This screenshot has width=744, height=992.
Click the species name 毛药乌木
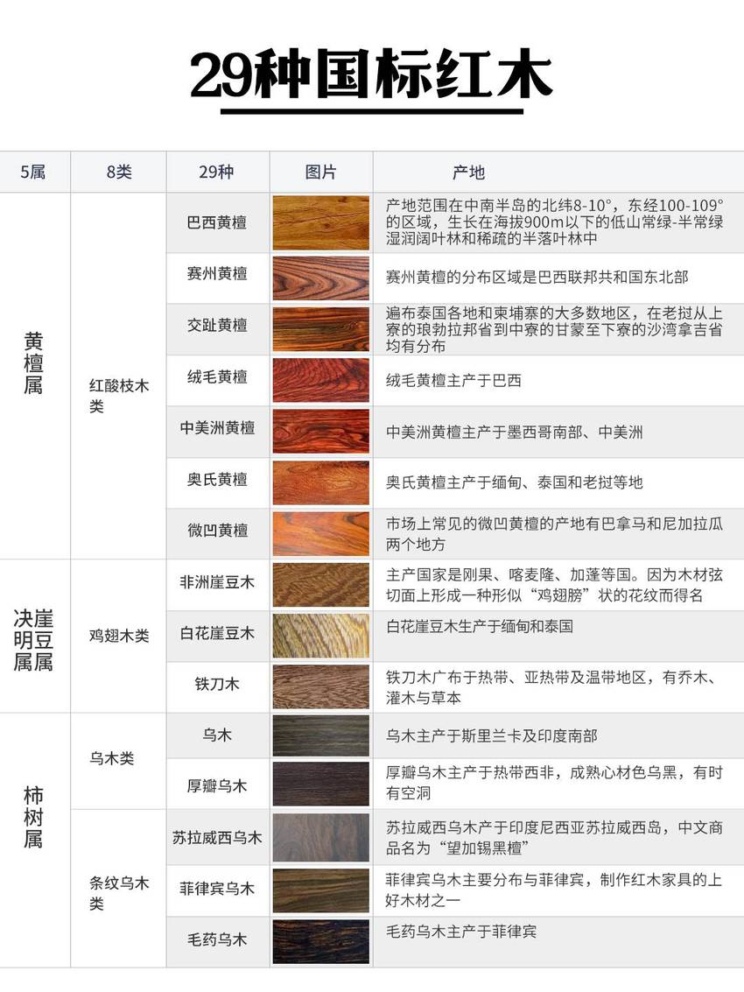[217, 940]
